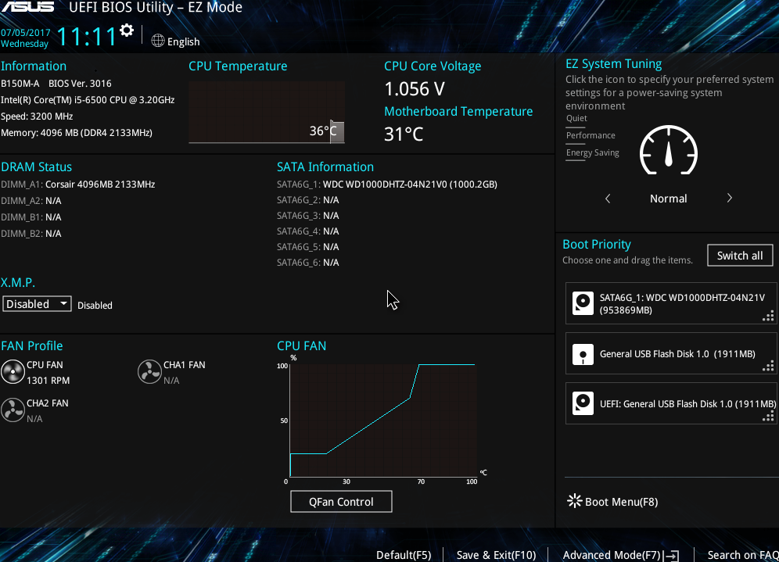The image size is (779, 562).
Task: Click the CPU temperature bar indicator
Action: (337, 131)
